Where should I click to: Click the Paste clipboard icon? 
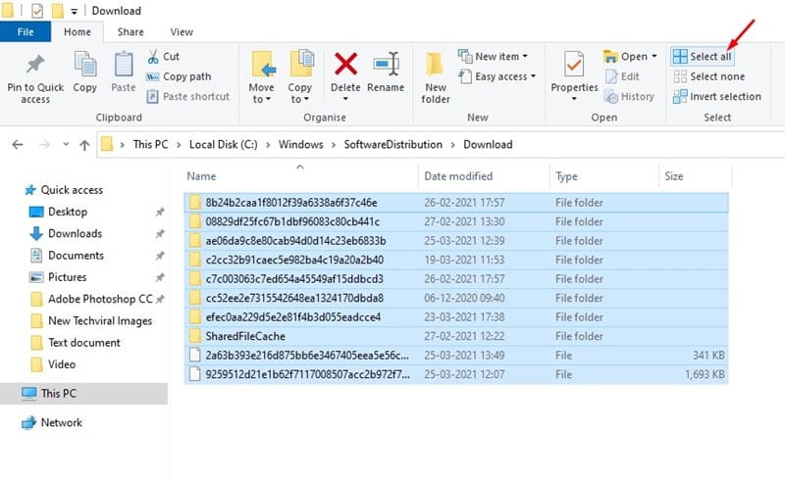[x=124, y=64]
